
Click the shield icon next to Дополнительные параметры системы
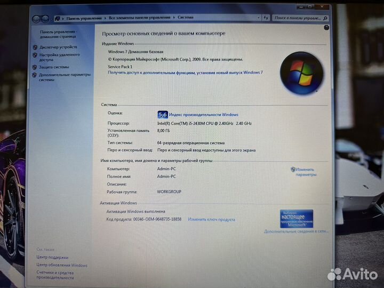[34, 75]
